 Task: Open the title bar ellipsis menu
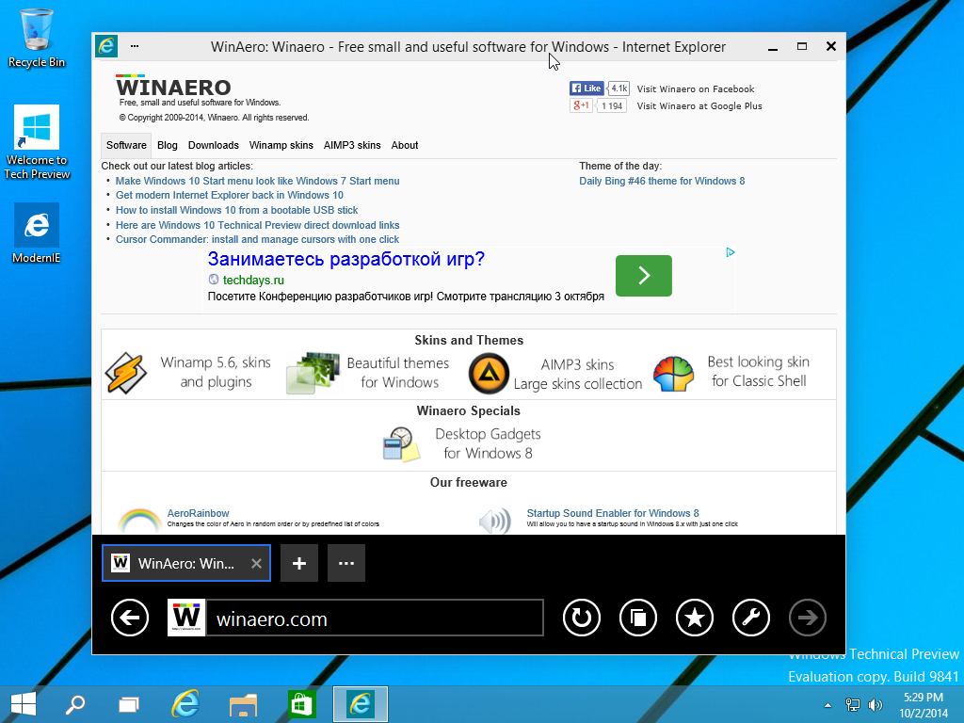click(135, 45)
